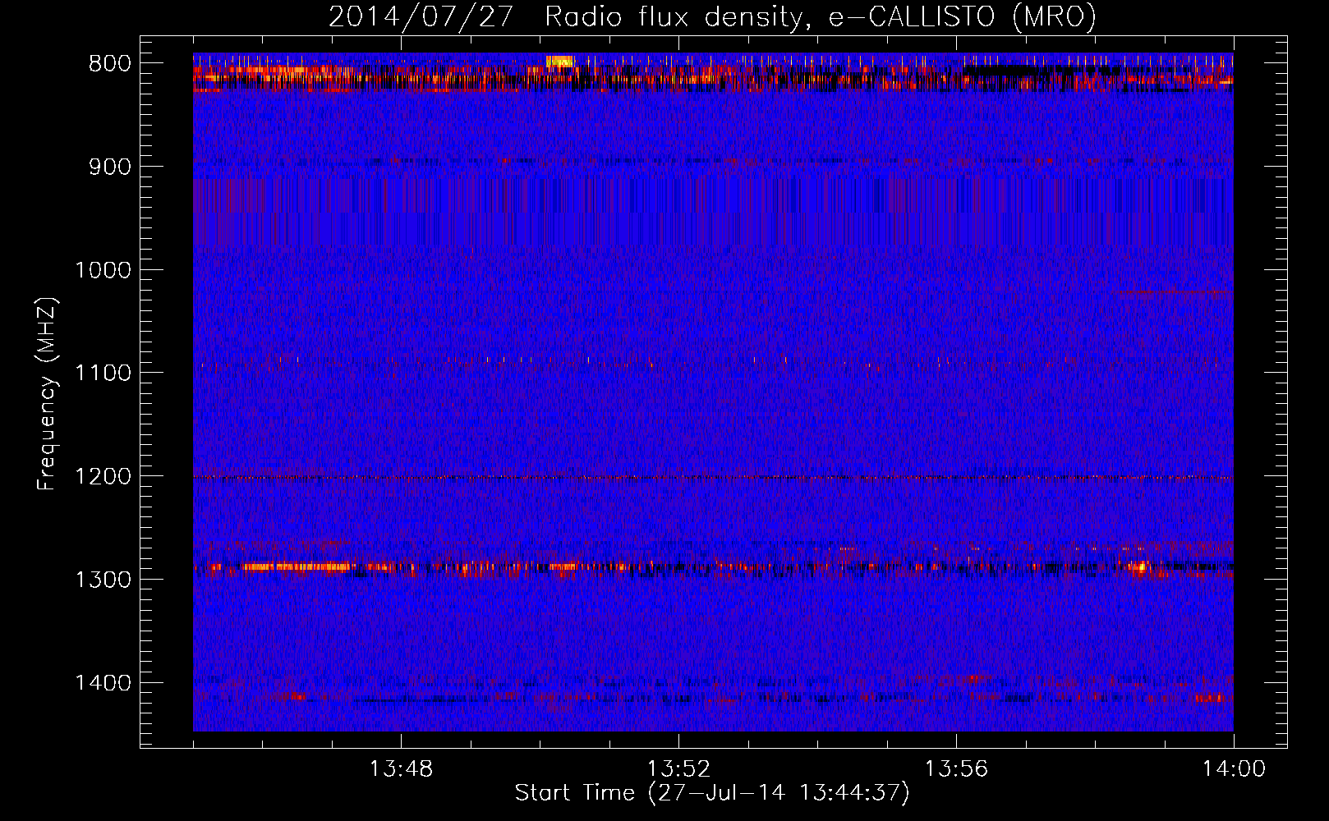Viewport: 1329px width, 821px height.
Task: Click the short red streak just below 1000 MHz on the right
Action: point(1177,291)
